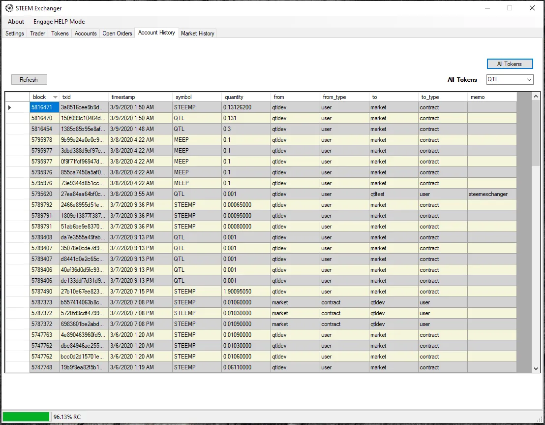Sort by the quantity column header
This screenshot has width=545, height=425.
click(246, 97)
